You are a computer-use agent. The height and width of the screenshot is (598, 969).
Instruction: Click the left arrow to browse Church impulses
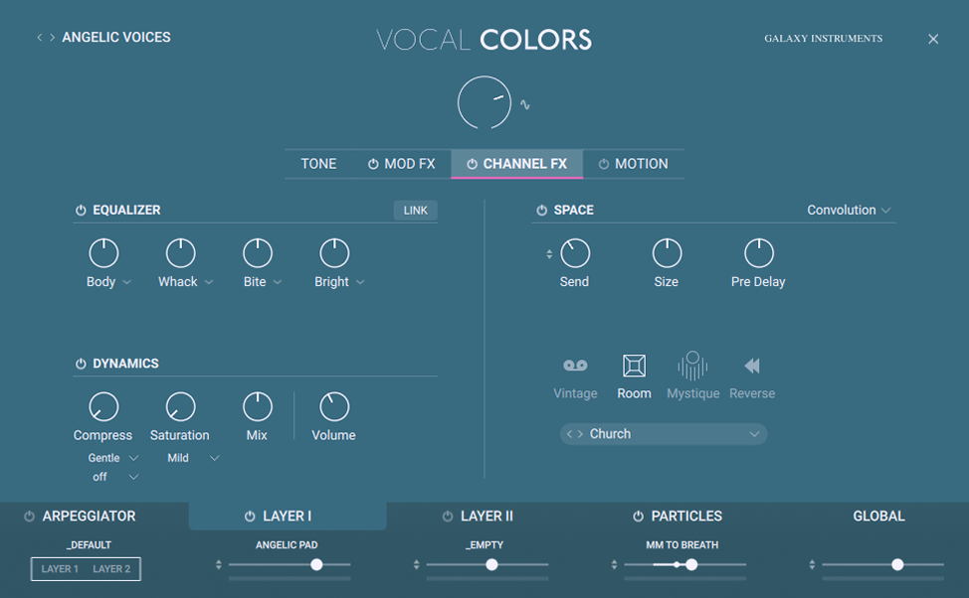(x=570, y=433)
